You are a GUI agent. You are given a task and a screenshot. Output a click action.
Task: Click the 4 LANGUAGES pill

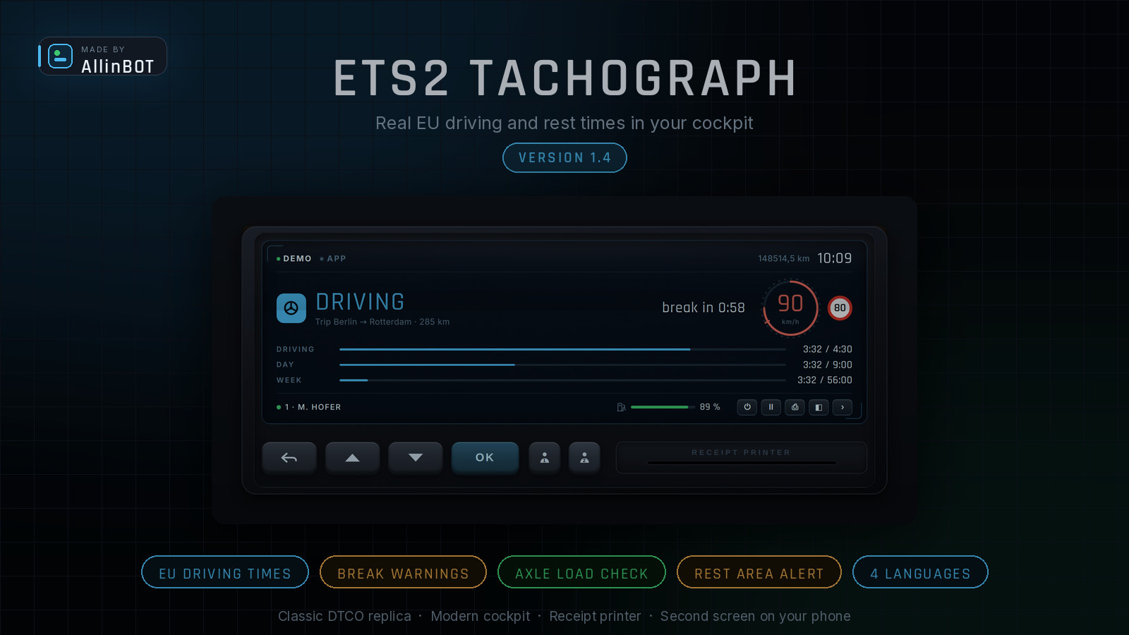tap(920, 574)
